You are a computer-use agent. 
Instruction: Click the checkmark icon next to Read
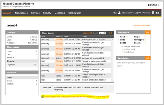point(118,37)
